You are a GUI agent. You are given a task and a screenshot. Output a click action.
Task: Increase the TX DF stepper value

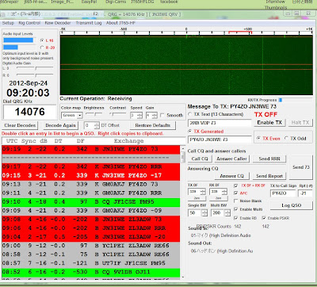pyautogui.click(x=203, y=190)
